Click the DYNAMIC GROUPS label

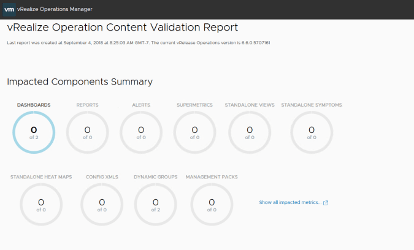[156, 177]
